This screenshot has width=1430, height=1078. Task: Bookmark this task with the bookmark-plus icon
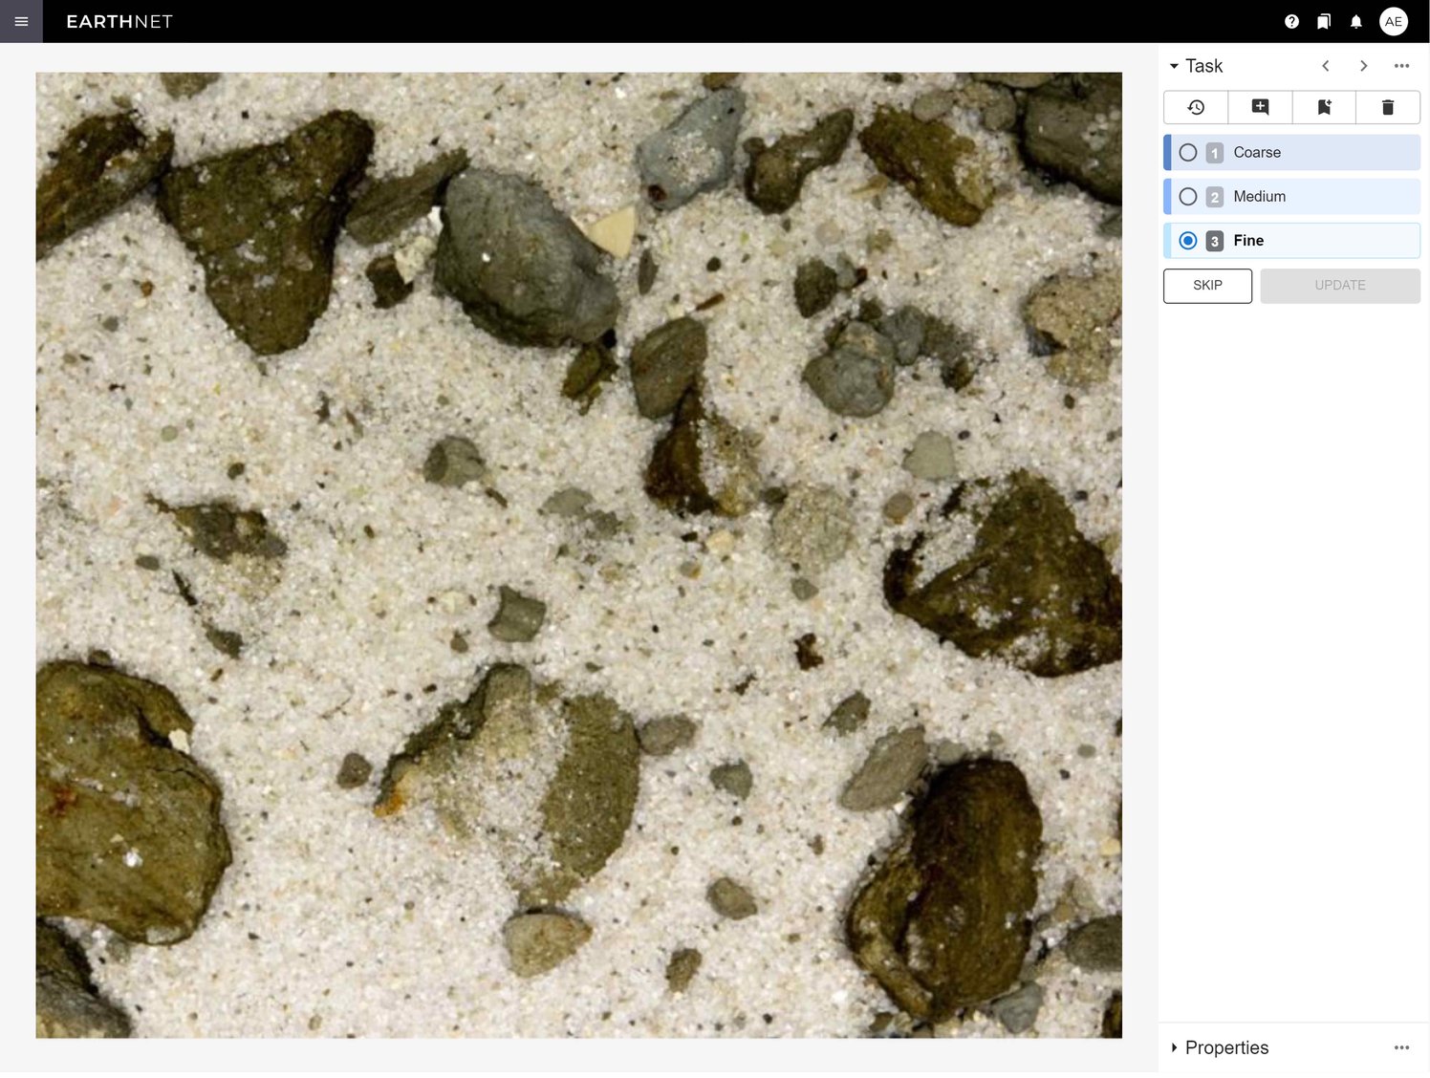point(1324,107)
